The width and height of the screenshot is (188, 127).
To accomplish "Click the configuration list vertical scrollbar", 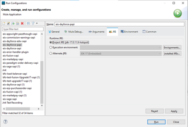I will point(42,82).
